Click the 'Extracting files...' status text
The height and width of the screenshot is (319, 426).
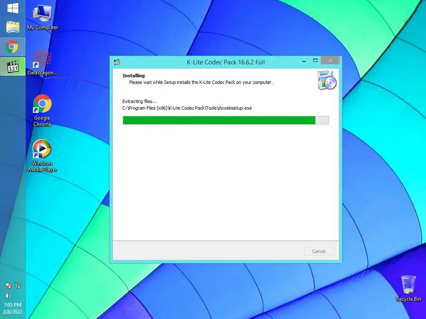[140, 101]
